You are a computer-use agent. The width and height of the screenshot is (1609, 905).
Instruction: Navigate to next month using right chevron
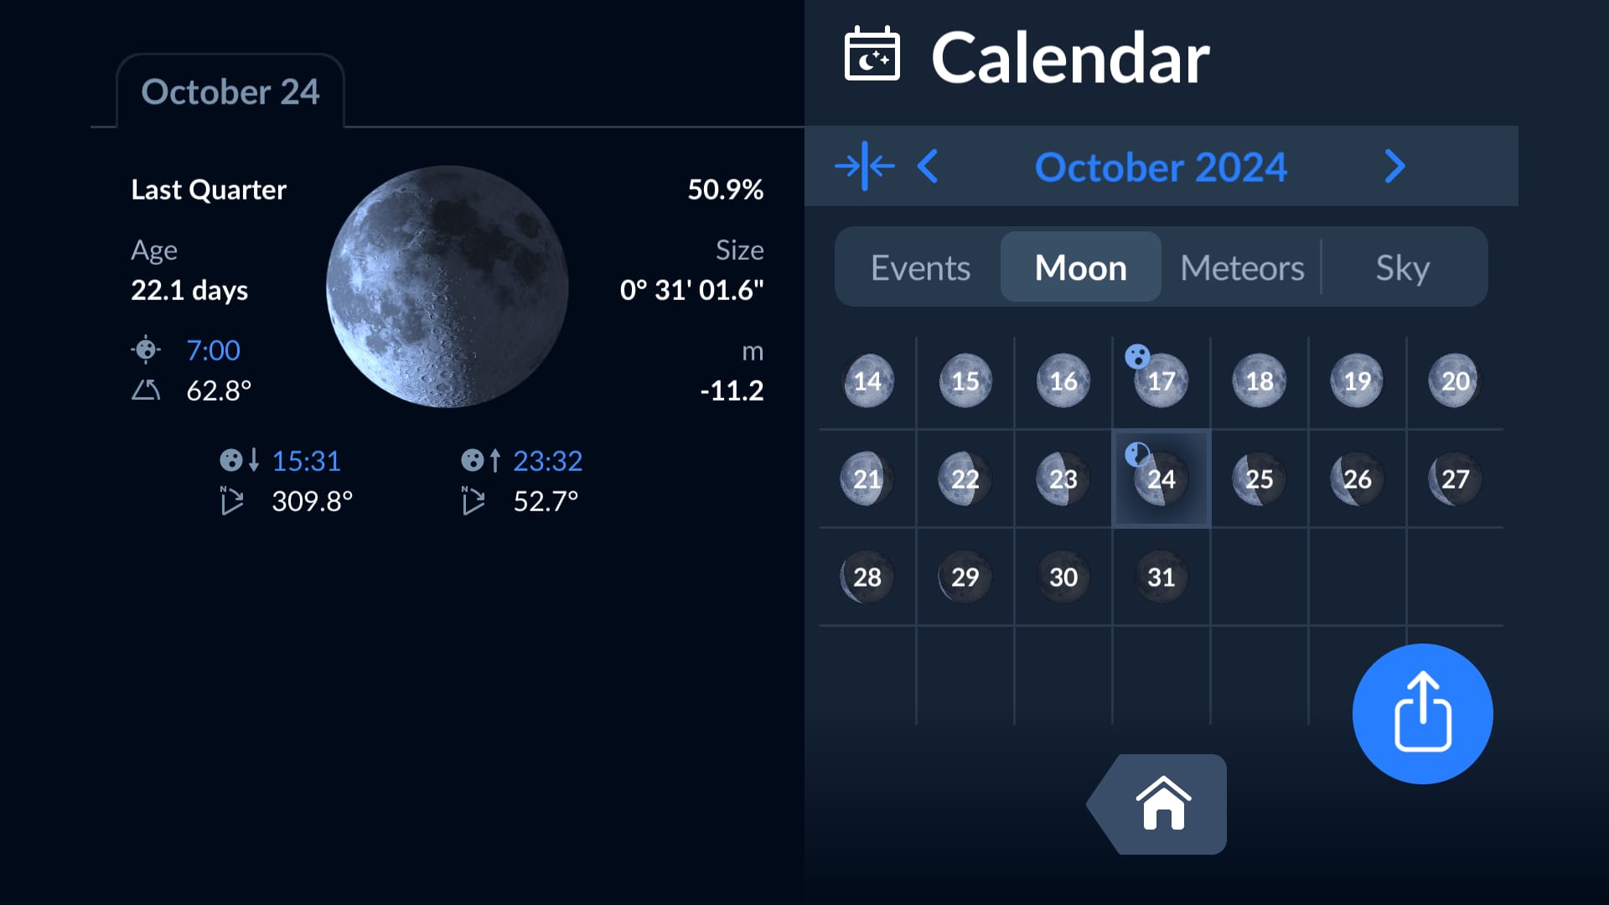[1397, 167]
